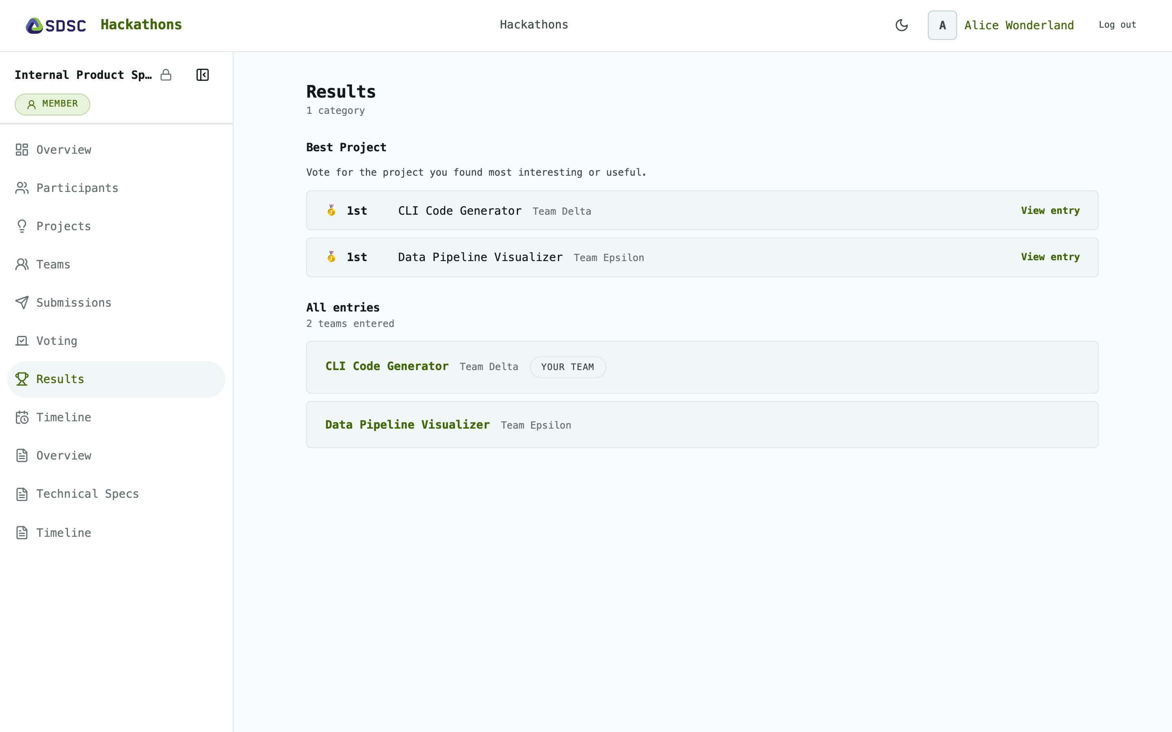
Task: Click the Submissions paper-plane icon
Action: [x=22, y=303]
